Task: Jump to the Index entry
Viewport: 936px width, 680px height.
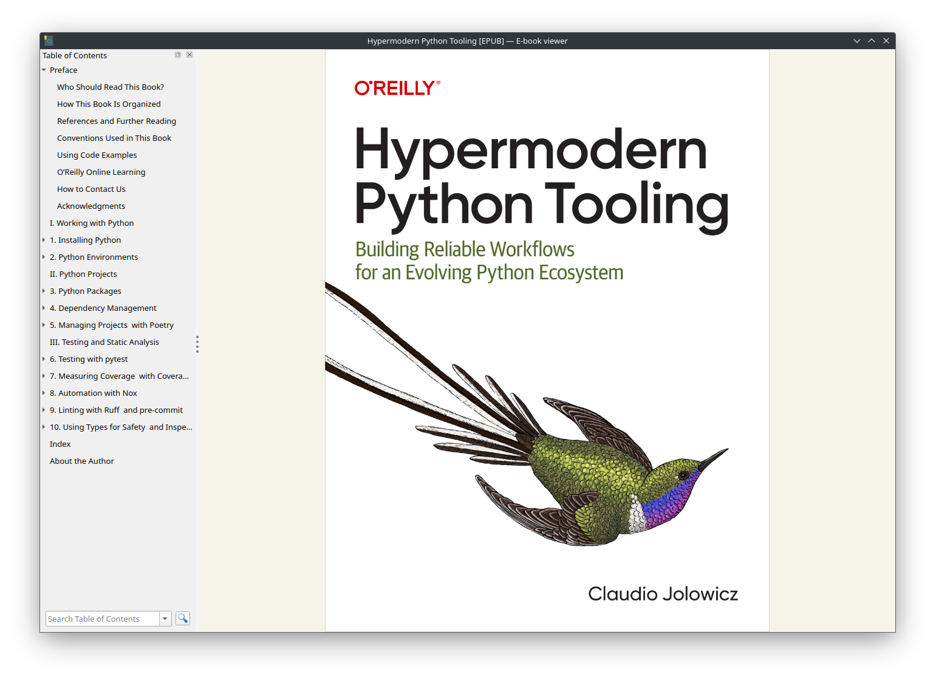Action: (60, 444)
